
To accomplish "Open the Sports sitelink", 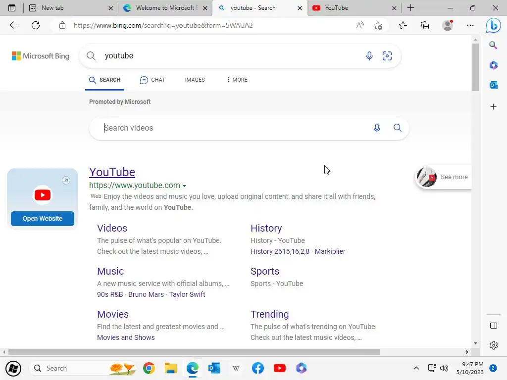I will [265, 271].
